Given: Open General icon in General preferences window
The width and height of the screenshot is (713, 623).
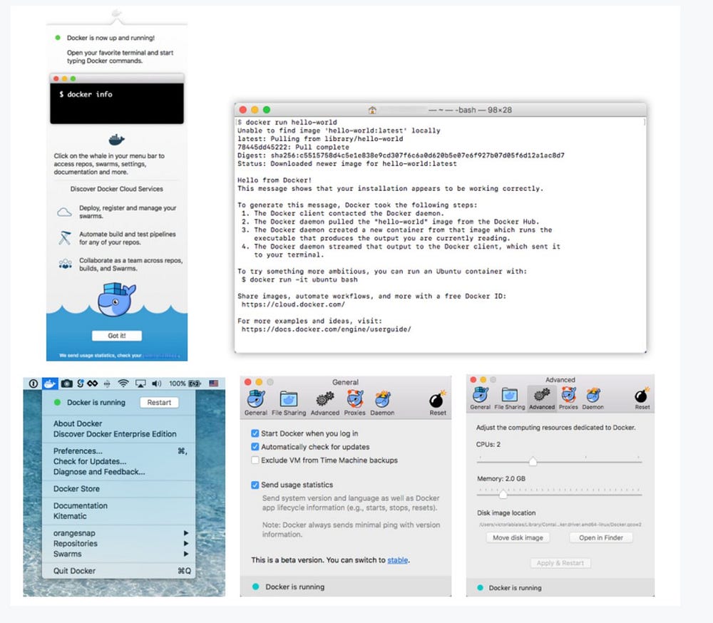Looking at the screenshot, I should click(256, 403).
